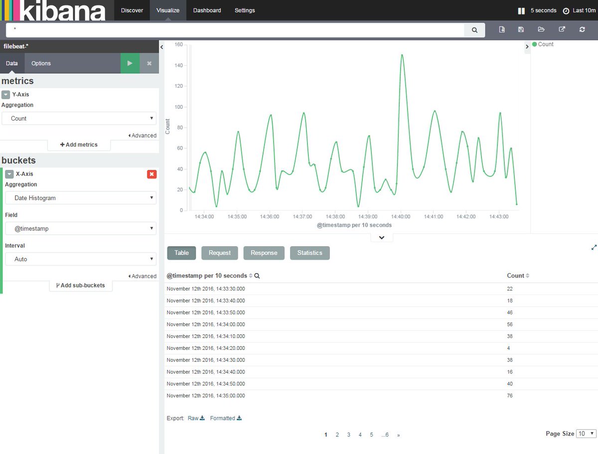
Task: Apply changes with green play button
Action: pyautogui.click(x=130, y=63)
